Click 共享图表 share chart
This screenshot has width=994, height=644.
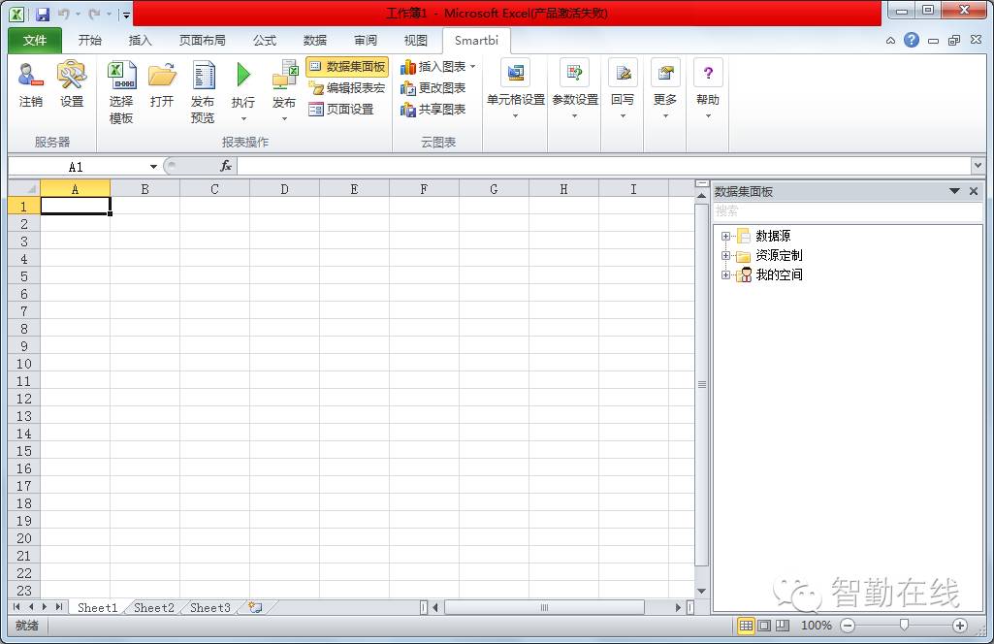point(433,110)
